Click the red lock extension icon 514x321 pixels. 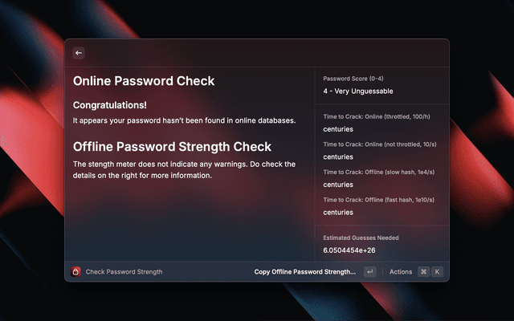coord(76,271)
